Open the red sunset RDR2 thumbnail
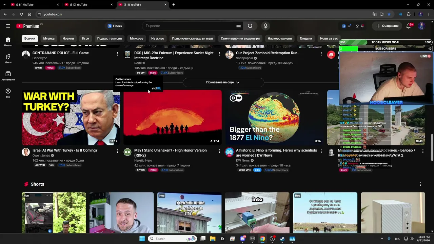434x244 pixels. click(x=173, y=118)
